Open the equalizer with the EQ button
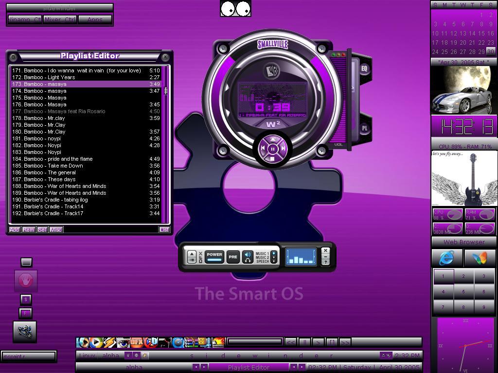The image size is (498, 373). point(364,68)
